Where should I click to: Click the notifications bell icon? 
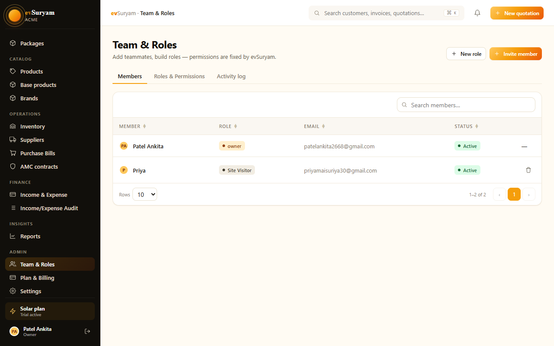point(477,13)
